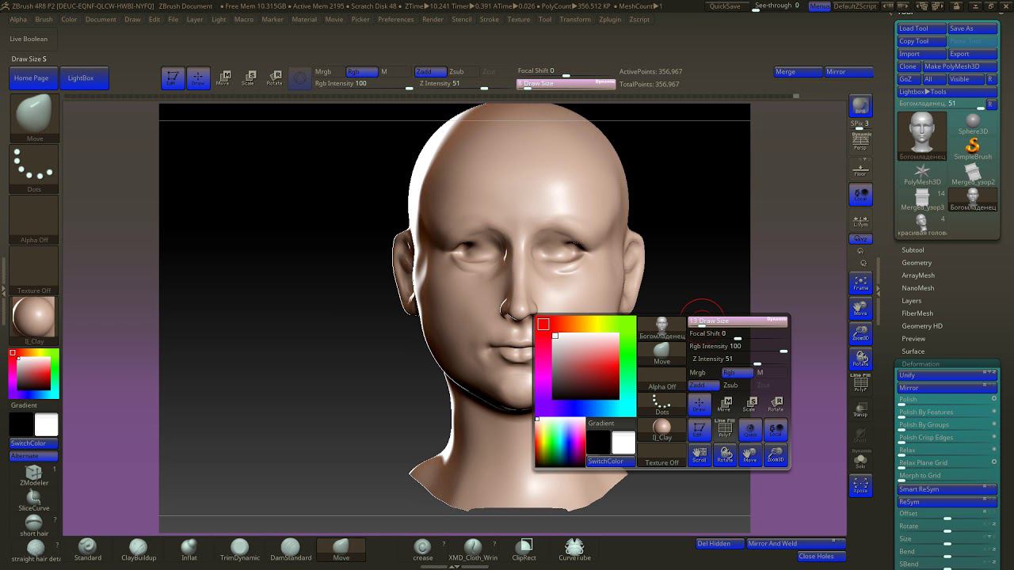Screen dimensions: 1014x570
Task: Click the Frame button on right shelf
Action: (860, 283)
